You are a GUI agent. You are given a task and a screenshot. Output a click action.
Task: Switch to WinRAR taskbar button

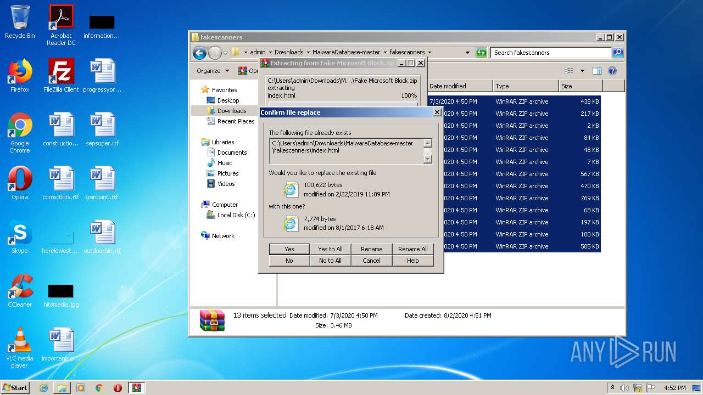(136, 388)
